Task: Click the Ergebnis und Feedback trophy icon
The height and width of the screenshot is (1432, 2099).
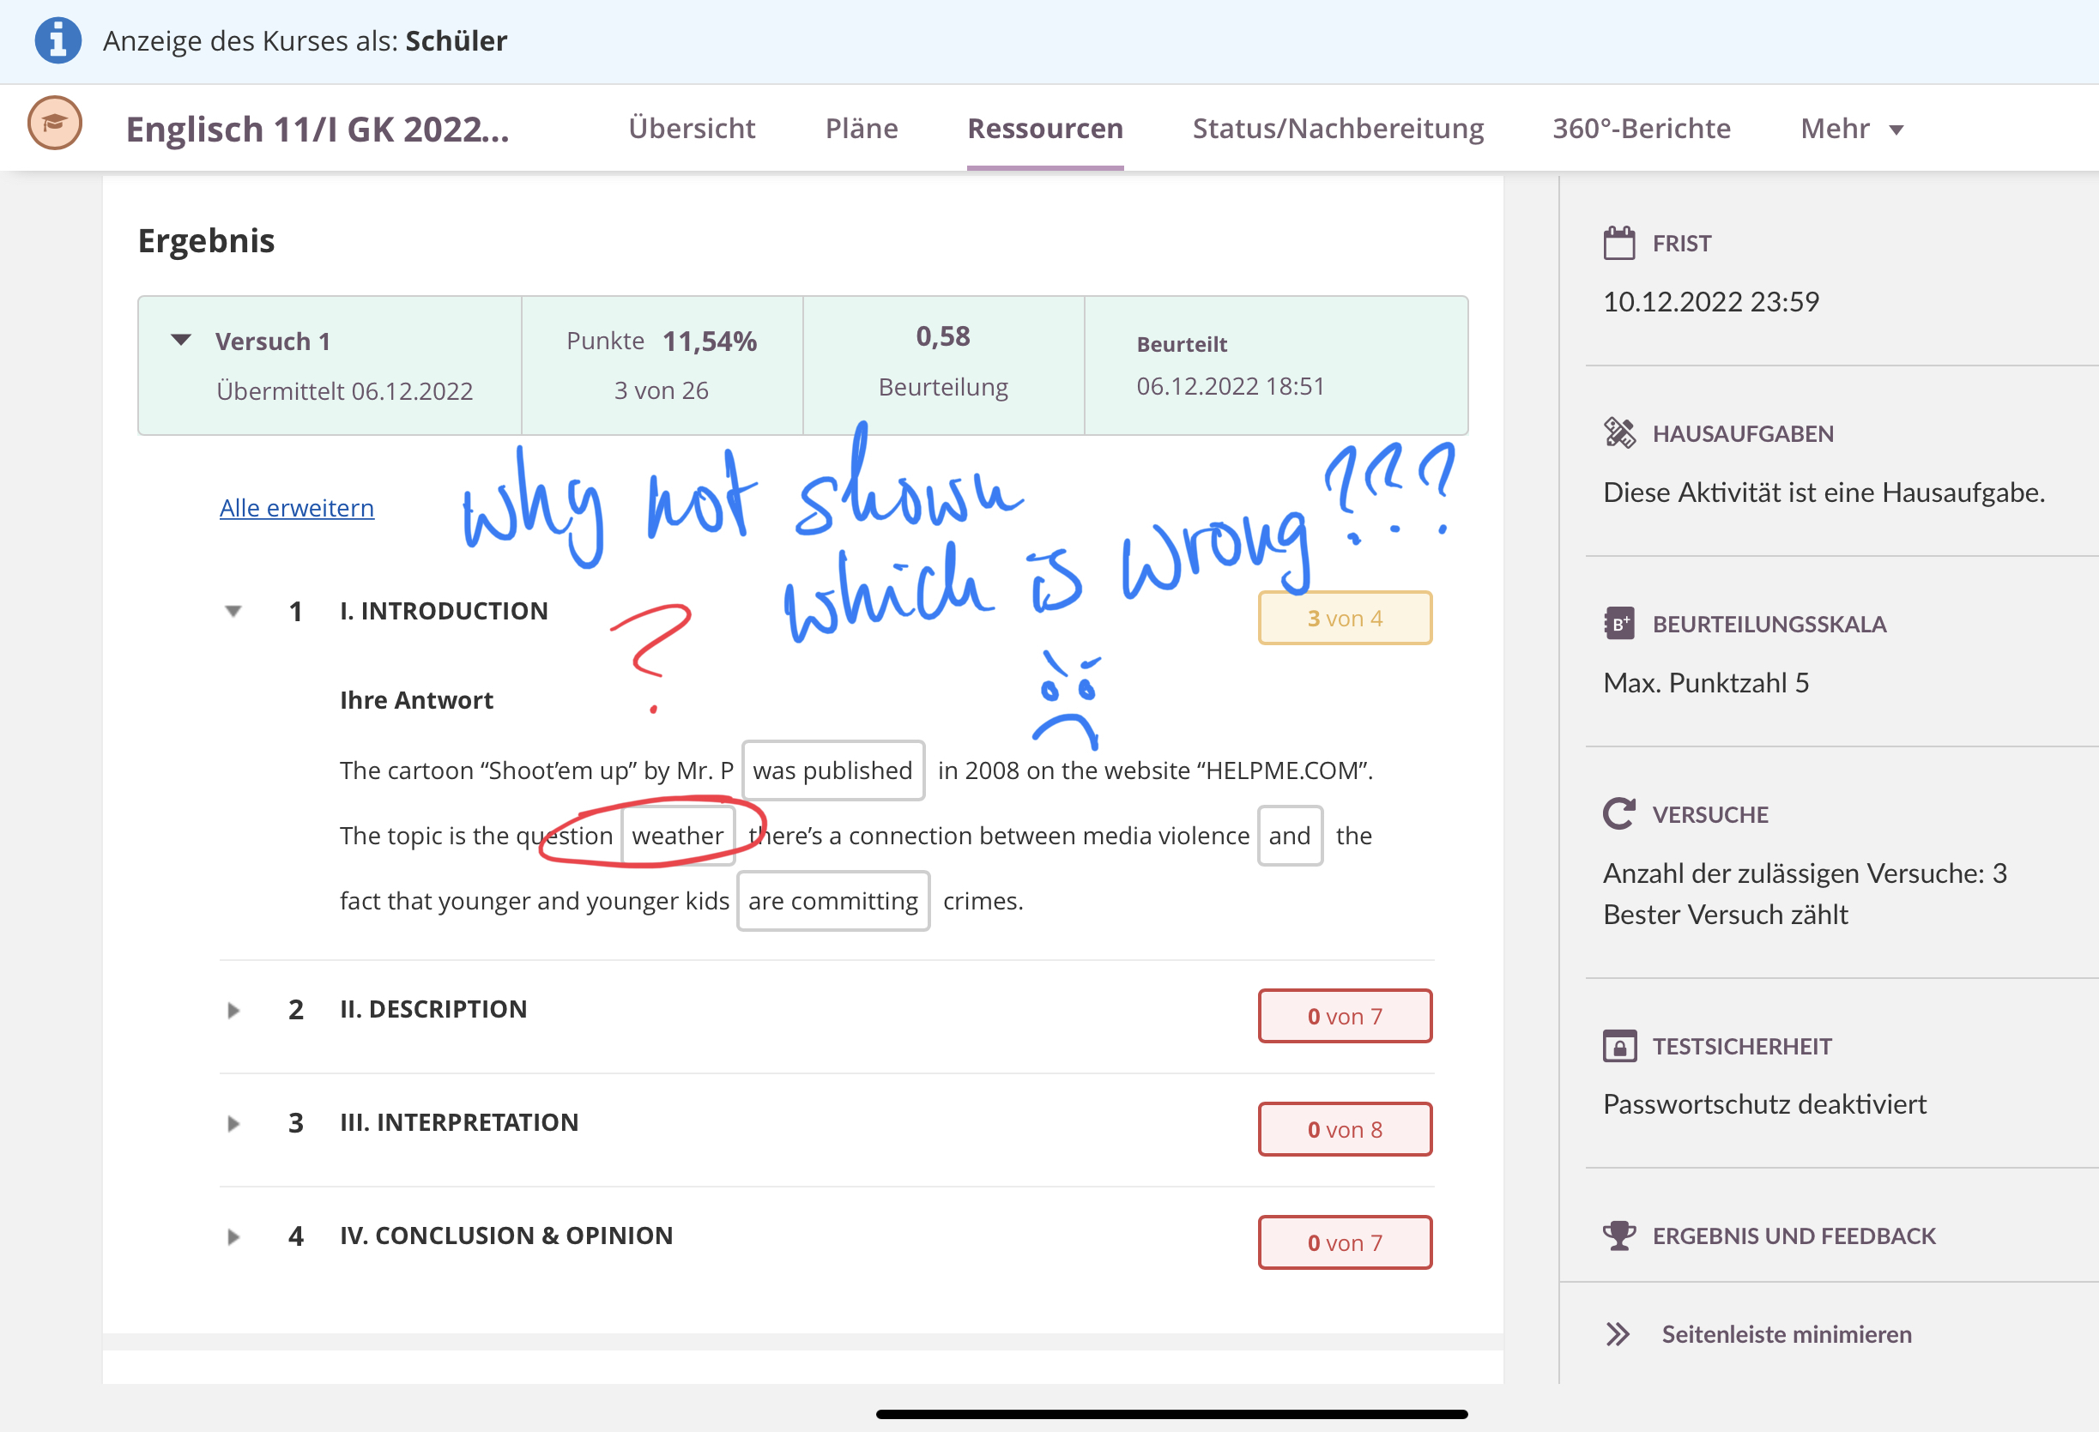Action: [x=1618, y=1236]
